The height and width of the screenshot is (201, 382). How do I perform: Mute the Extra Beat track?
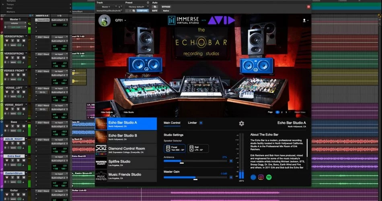[24, 160]
